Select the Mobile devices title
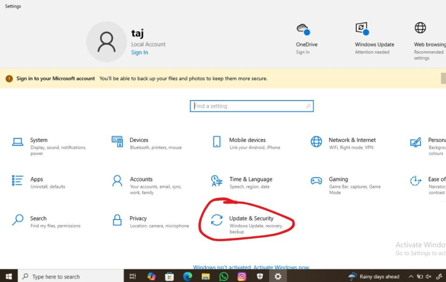Viewport: 446px width, 282px height. (x=247, y=140)
